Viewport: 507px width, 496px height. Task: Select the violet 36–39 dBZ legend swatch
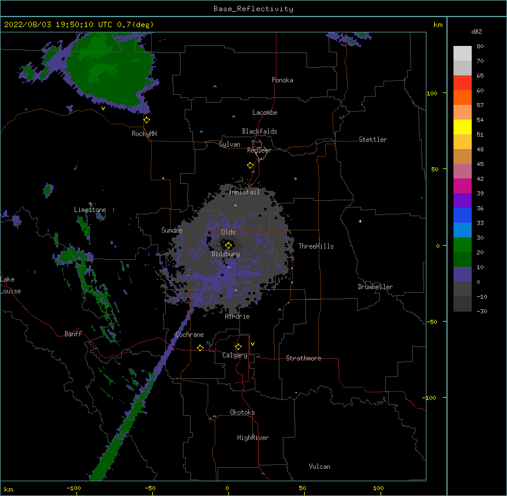coord(462,201)
